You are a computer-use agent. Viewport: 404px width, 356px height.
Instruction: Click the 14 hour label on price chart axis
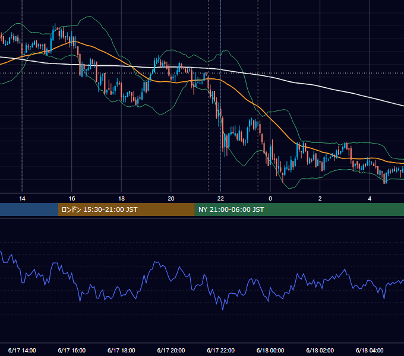22,198
